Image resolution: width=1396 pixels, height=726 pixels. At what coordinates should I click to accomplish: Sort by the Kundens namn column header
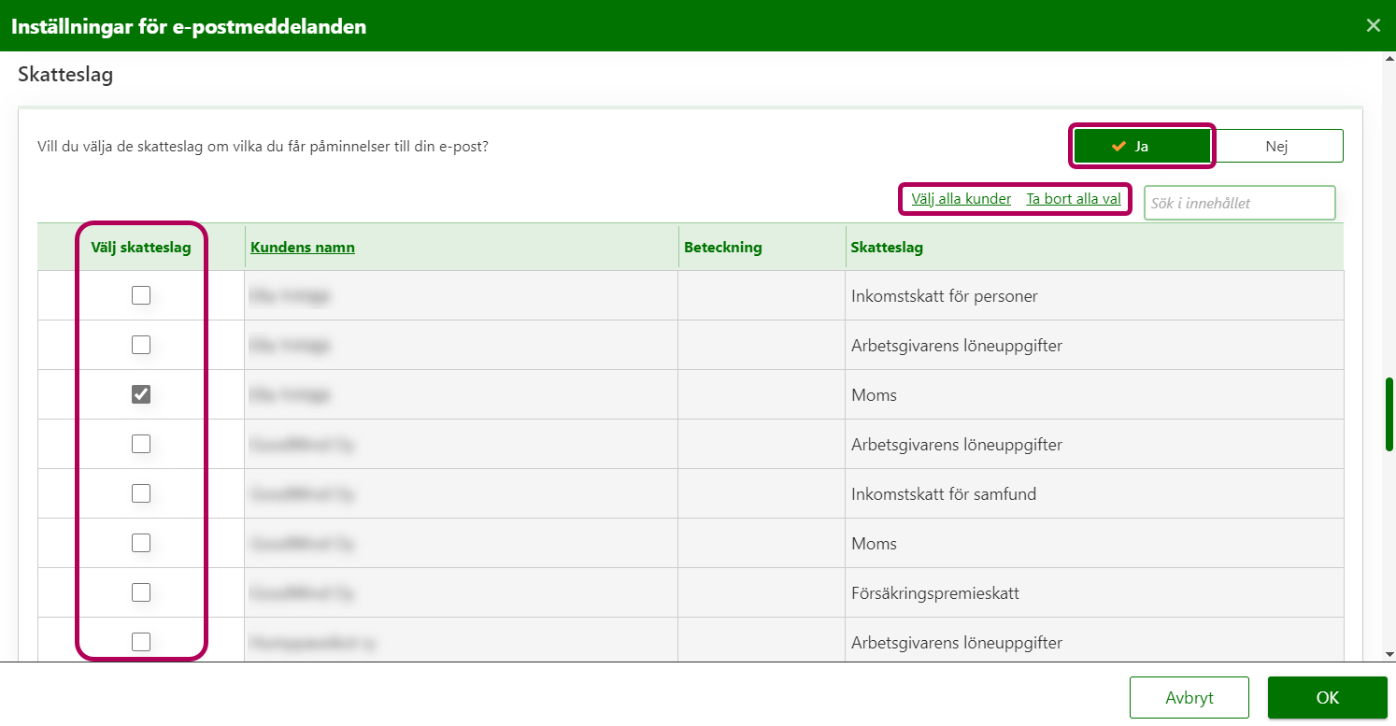[x=302, y=248]
